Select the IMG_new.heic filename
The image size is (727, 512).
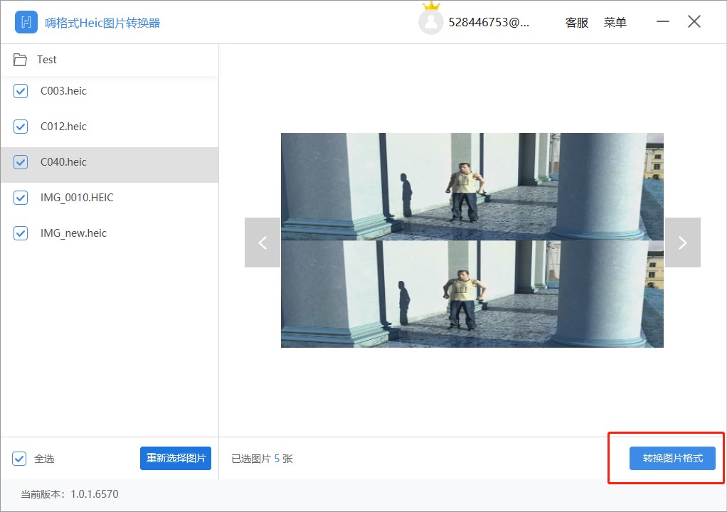(x=73, y=233)
